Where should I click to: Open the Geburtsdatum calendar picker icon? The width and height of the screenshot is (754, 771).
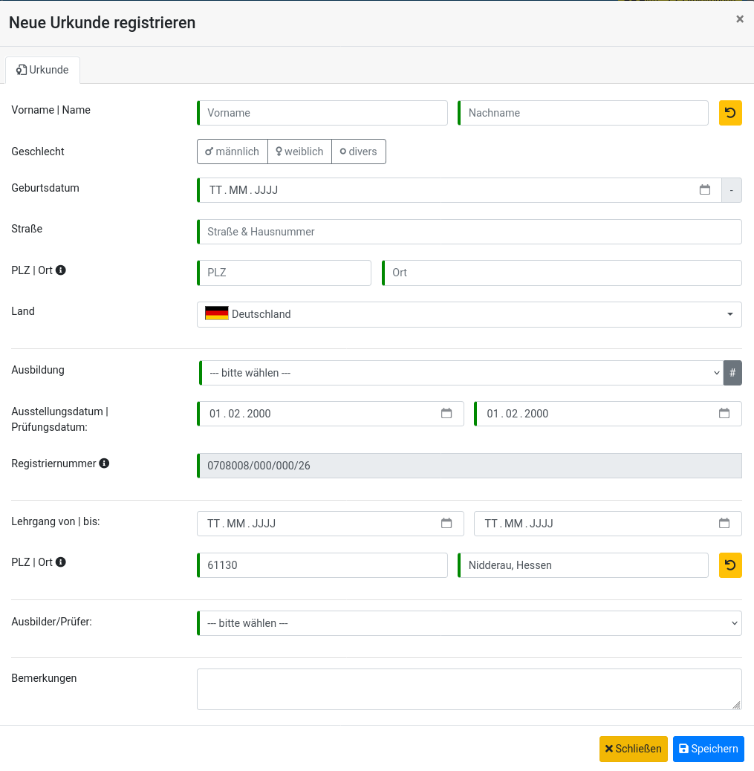[704, 190]
